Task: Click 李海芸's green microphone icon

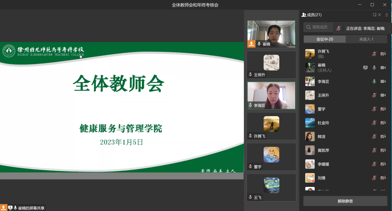Action: click(x=374, y=82)
